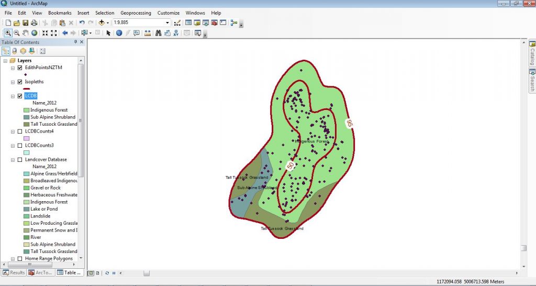This screenshot has height=286, width=536.
Task: Pin the Table Of Contents panel
Action: click(75, 42)
